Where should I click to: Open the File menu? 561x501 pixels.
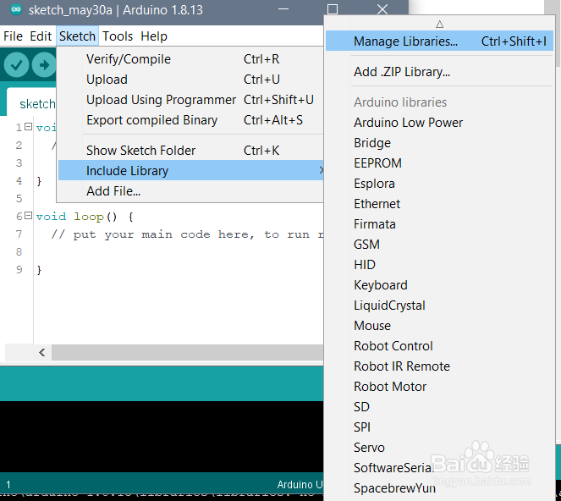tap(13, 36)
